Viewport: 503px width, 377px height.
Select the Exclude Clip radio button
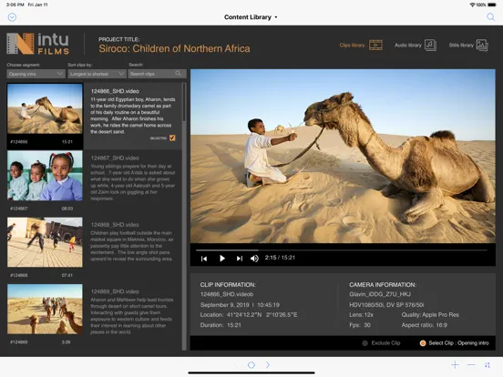point(364,343)
